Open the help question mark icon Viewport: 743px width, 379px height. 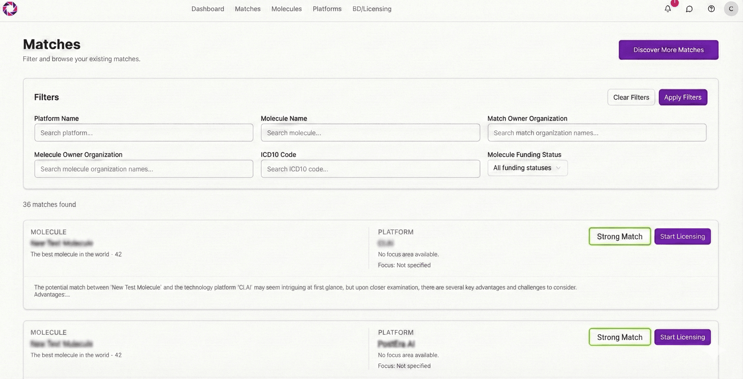coord(711,9)
